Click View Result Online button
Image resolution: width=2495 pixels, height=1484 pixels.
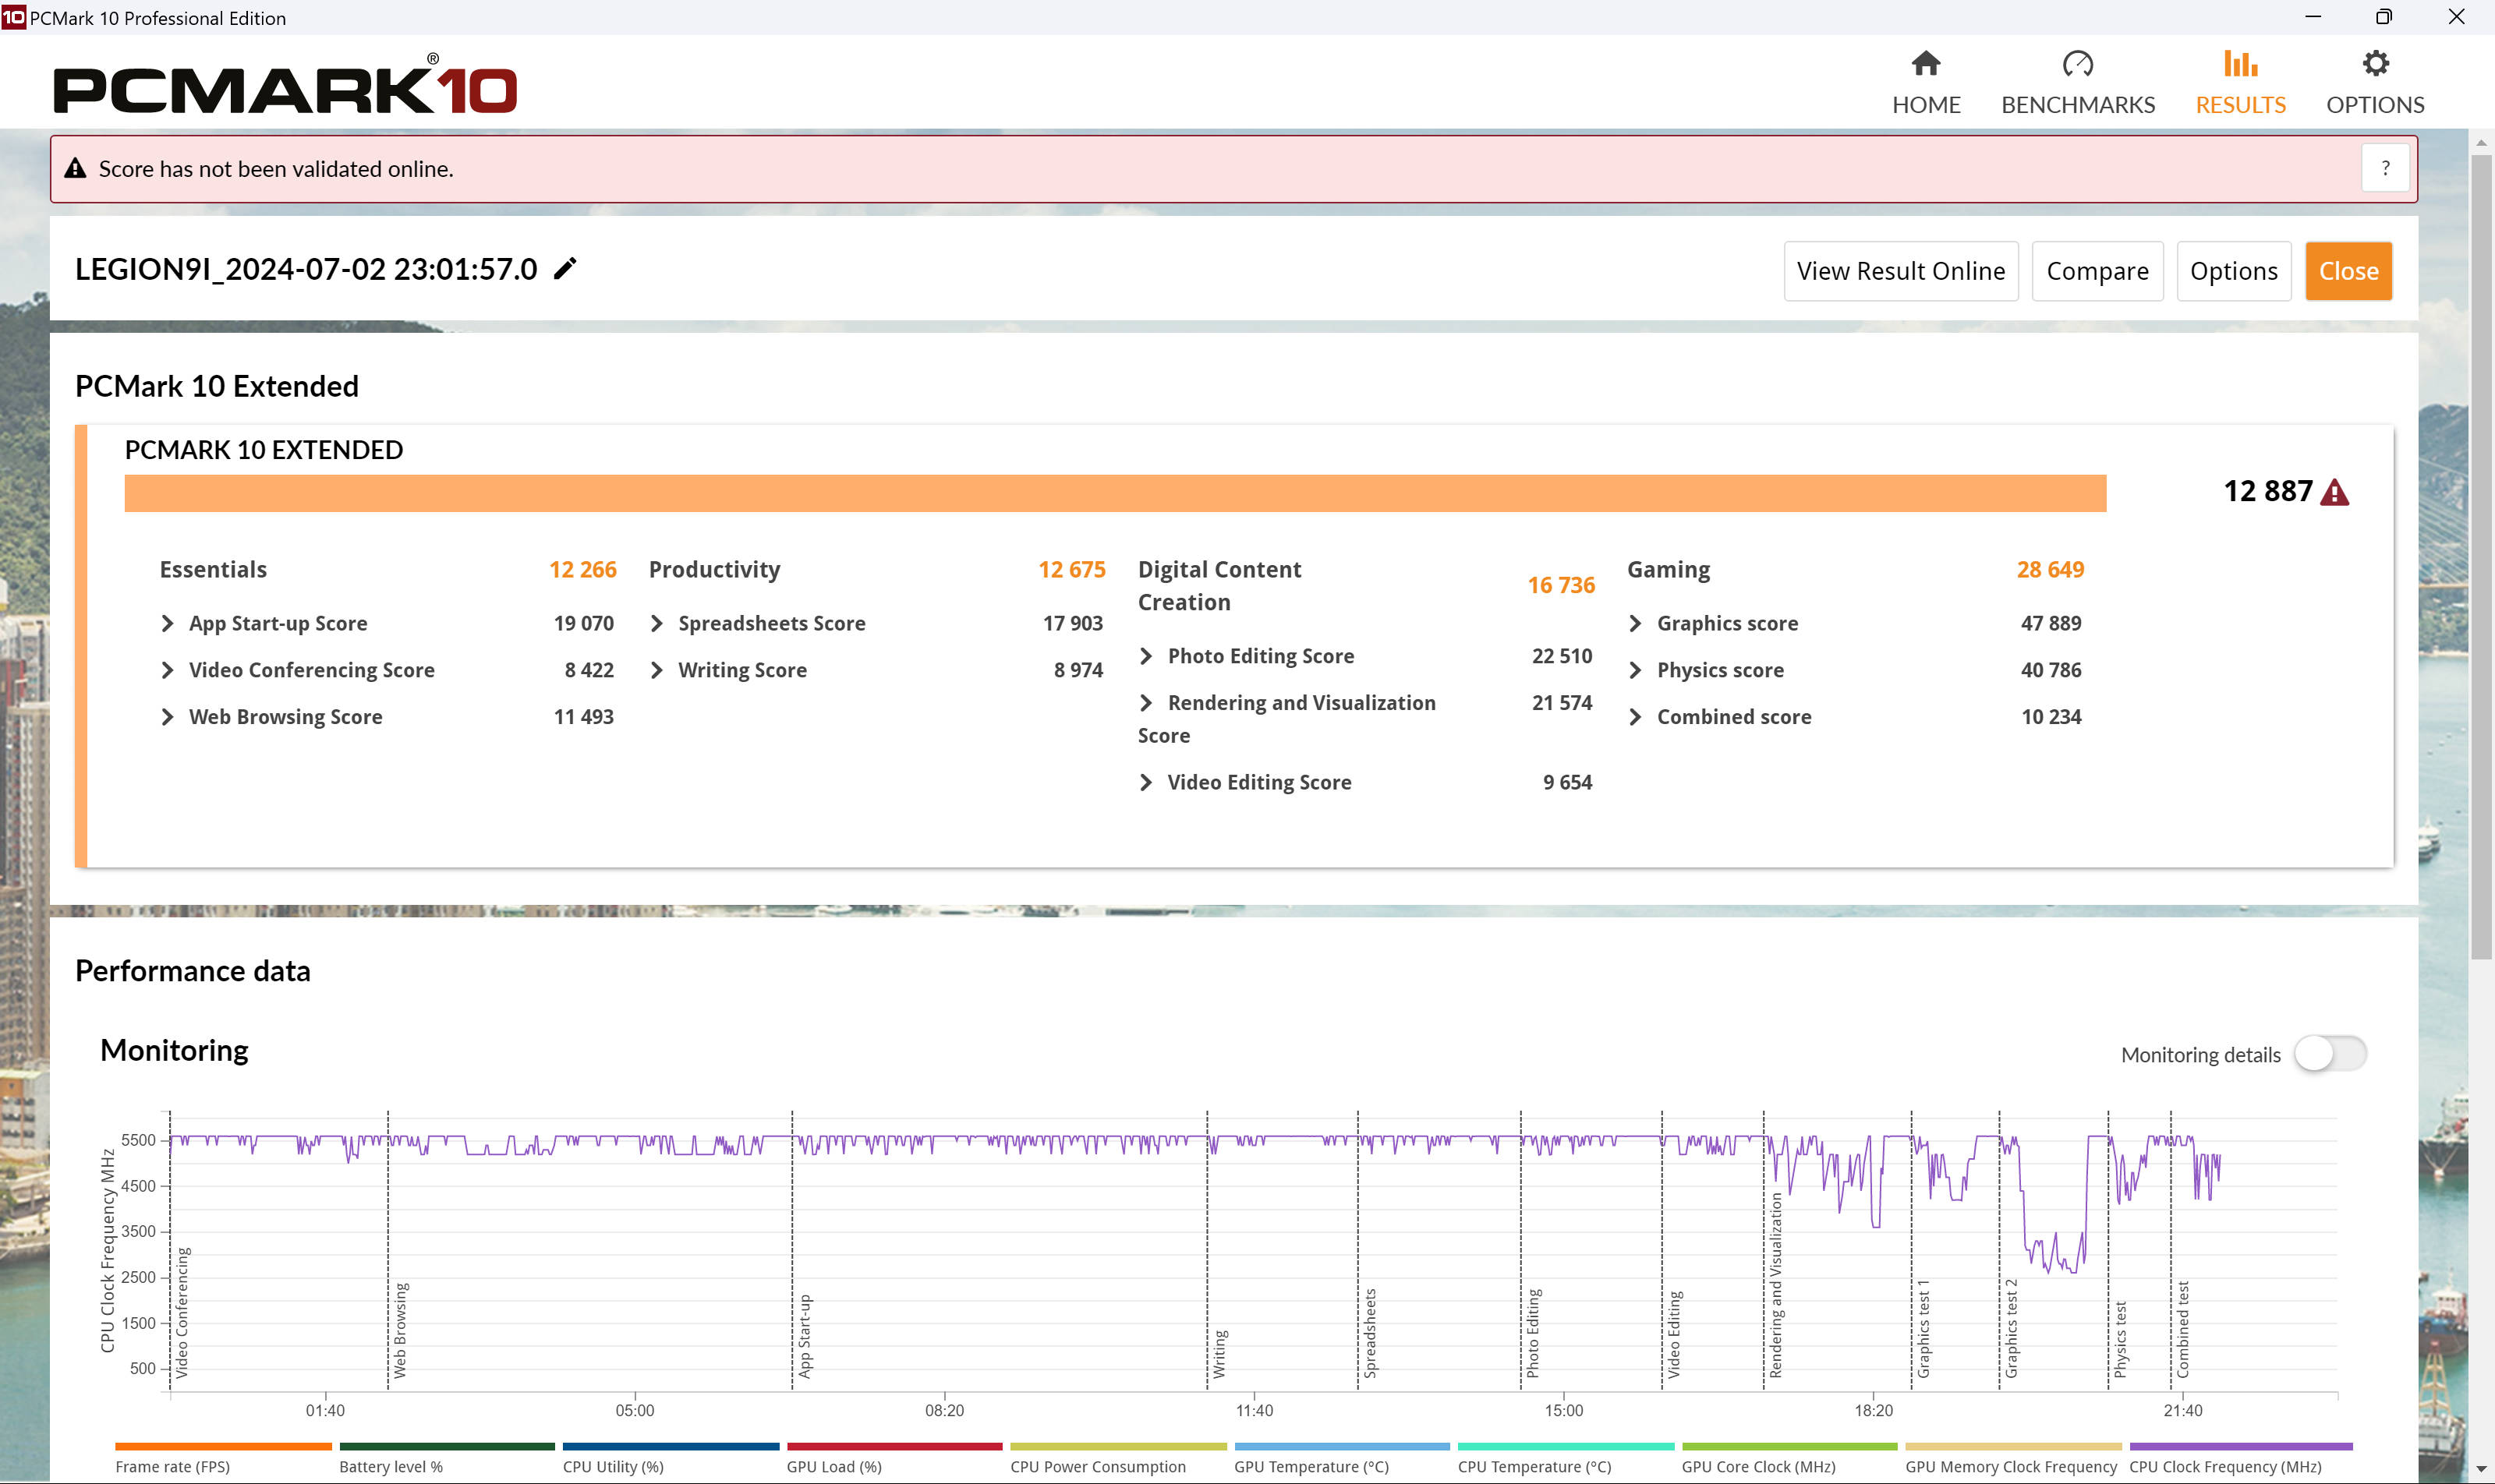1901,271
